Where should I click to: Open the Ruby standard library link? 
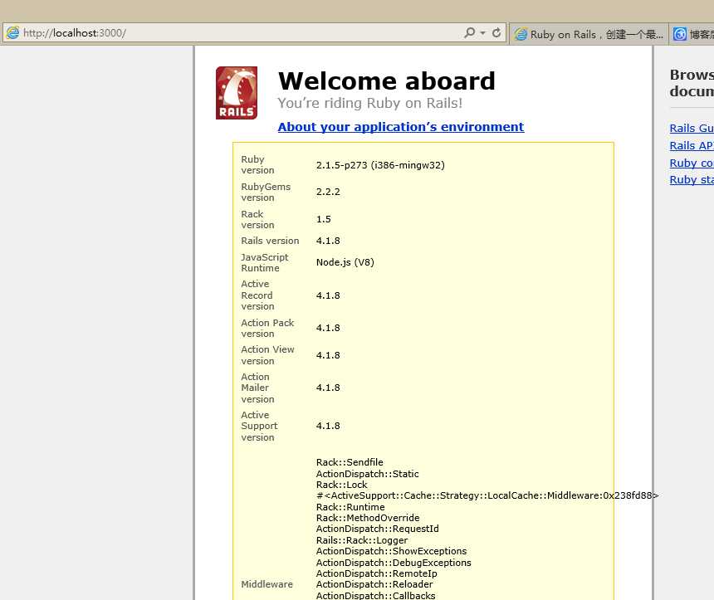pyautogui.click(x=692, y=180)
